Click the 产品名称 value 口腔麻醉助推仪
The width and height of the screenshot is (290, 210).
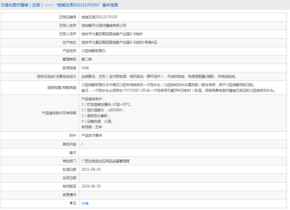pyautogui.click(x=94, y=51)
